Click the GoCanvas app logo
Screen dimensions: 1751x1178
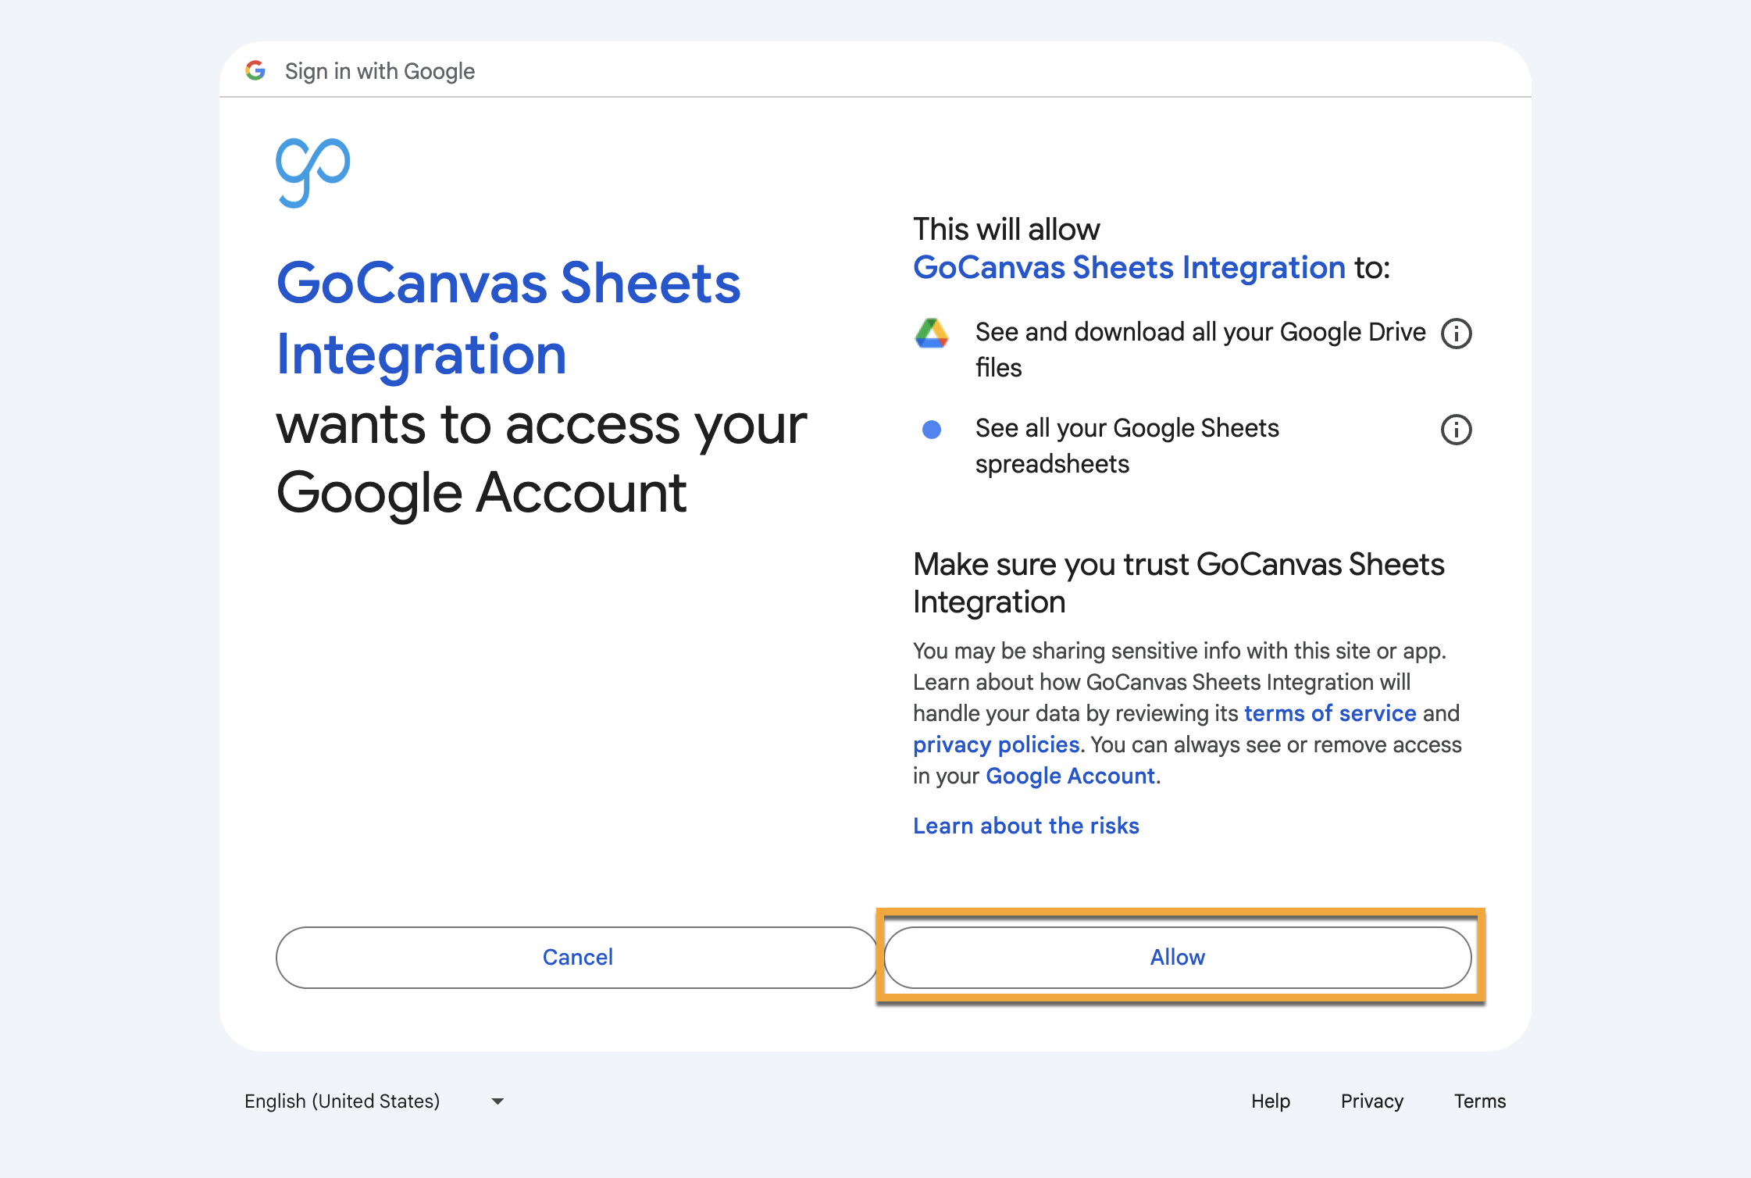(313, 173)
